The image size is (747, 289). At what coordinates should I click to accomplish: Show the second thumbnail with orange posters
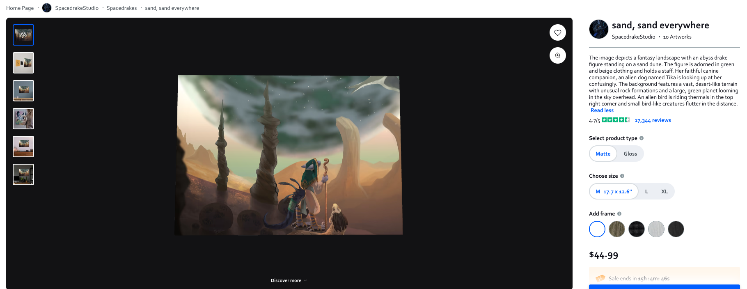(x=23, y=63)
